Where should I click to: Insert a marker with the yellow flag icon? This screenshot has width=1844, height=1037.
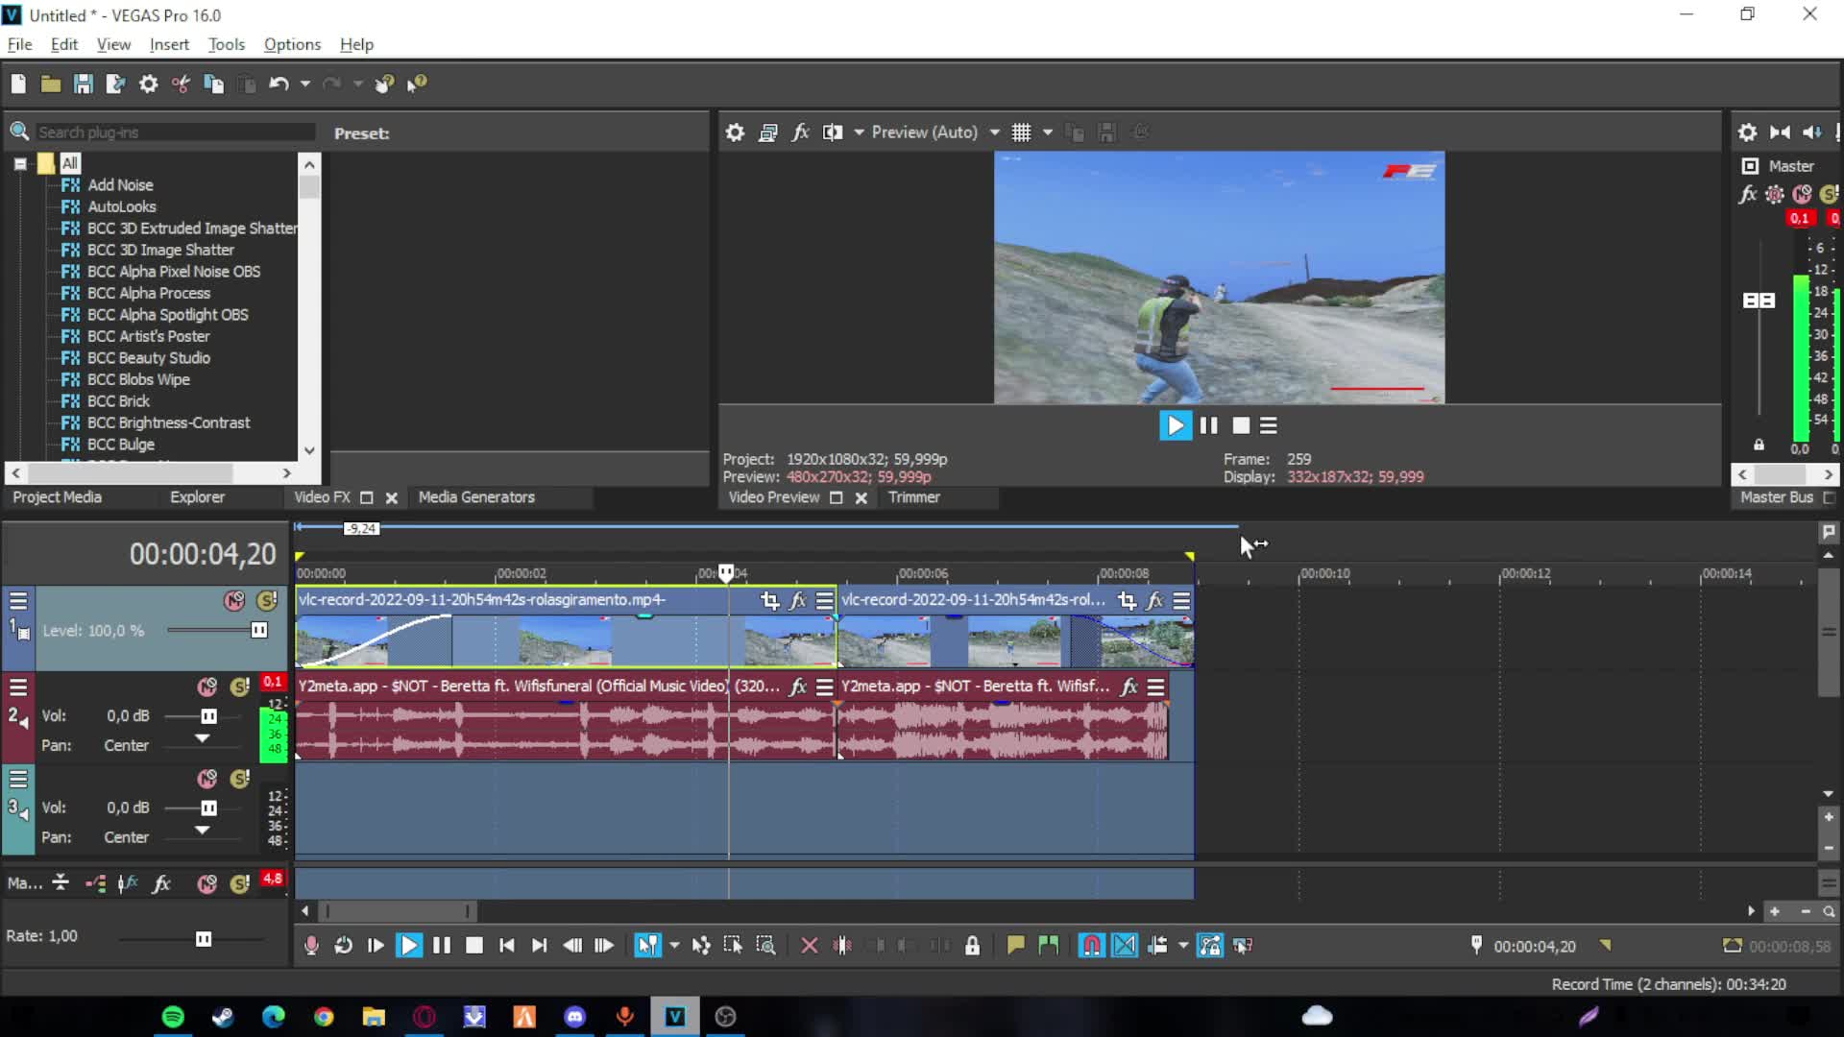pyautogui.click(x=1015, y=945)
